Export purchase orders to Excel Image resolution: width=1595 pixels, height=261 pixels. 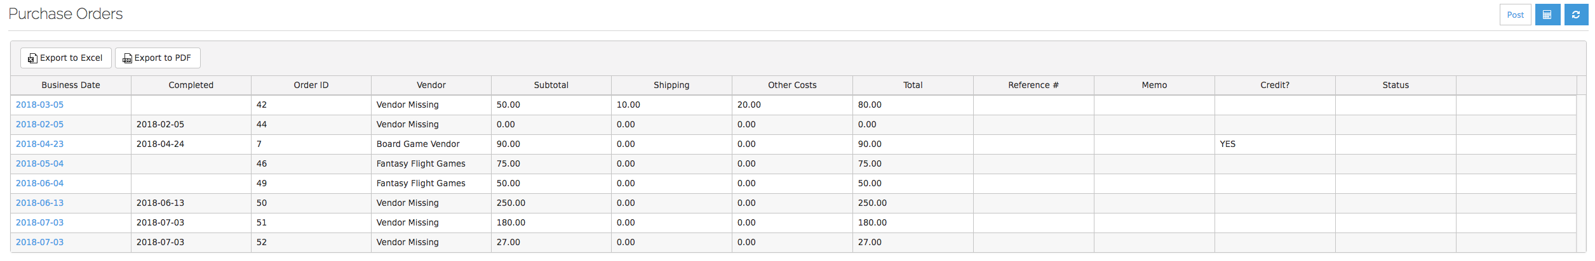(x=65, y=58)
